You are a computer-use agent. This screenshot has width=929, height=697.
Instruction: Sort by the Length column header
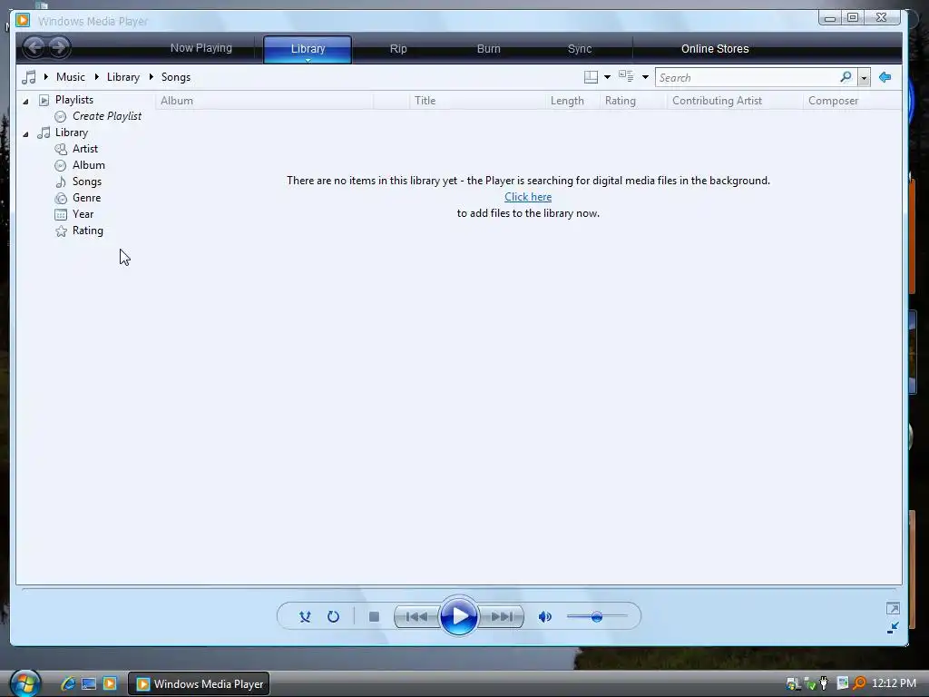click(572, 101)
